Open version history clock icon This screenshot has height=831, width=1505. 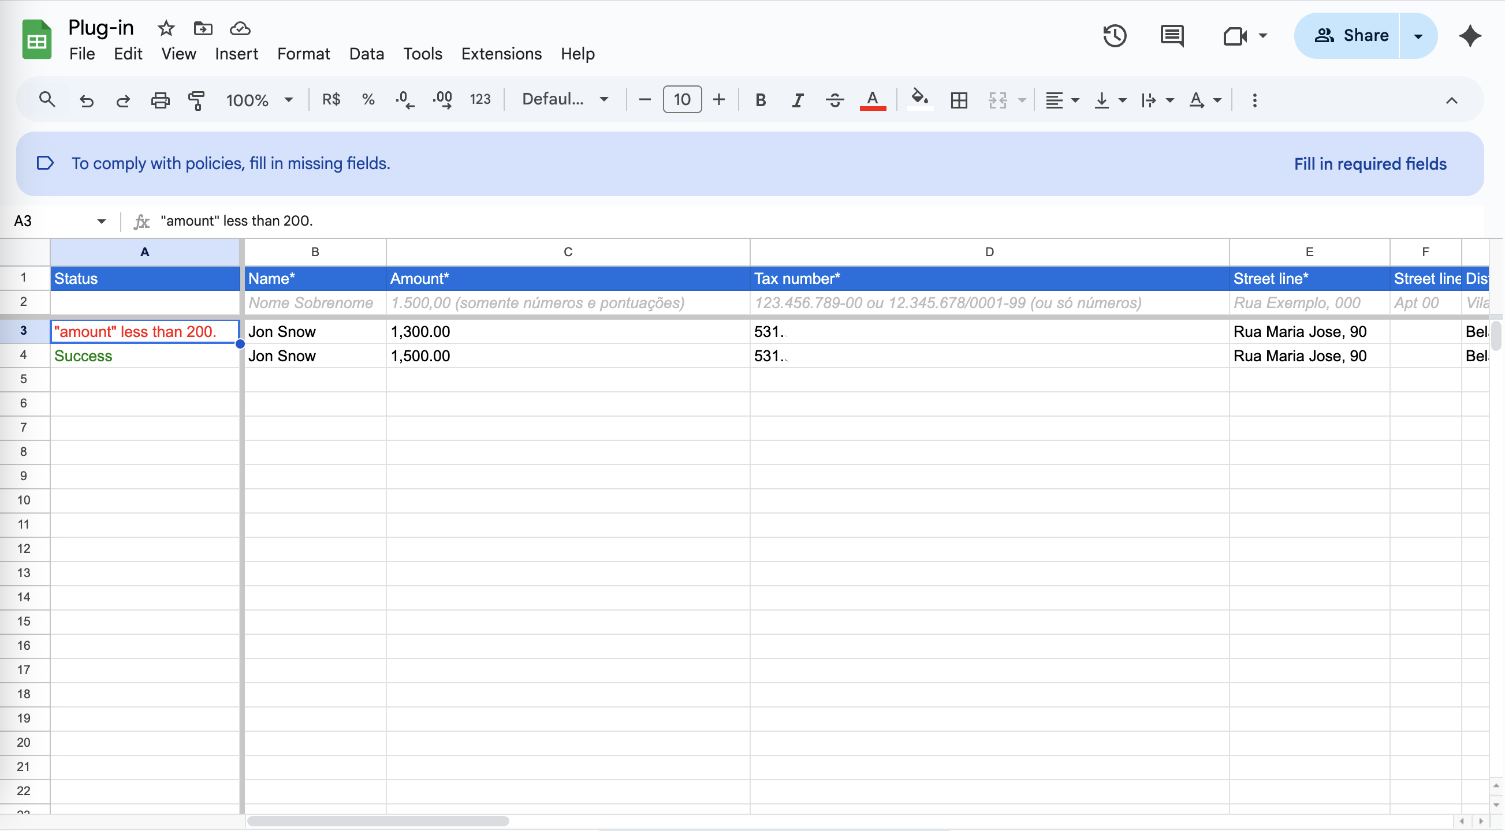click(1114, 36)
